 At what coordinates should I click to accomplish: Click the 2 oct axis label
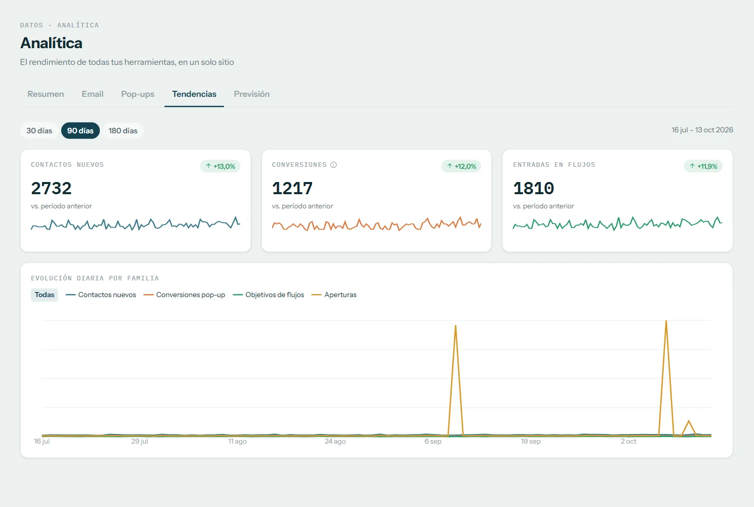(629, 442)
